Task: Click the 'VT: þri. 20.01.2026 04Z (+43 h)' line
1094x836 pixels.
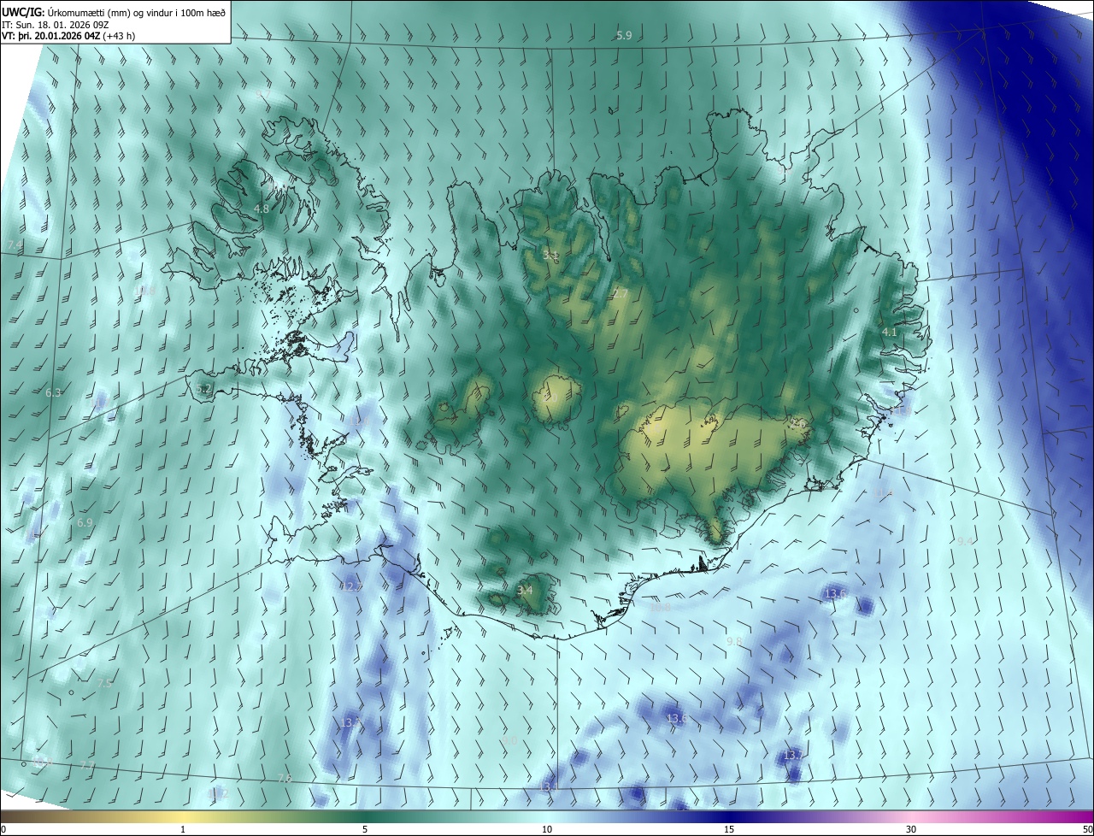Action: coord(68,36)
